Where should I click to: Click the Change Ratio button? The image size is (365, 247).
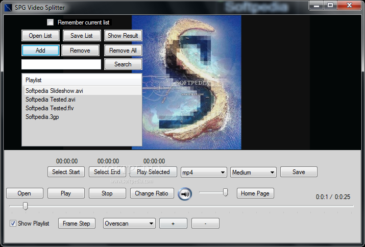coord(152,193)
